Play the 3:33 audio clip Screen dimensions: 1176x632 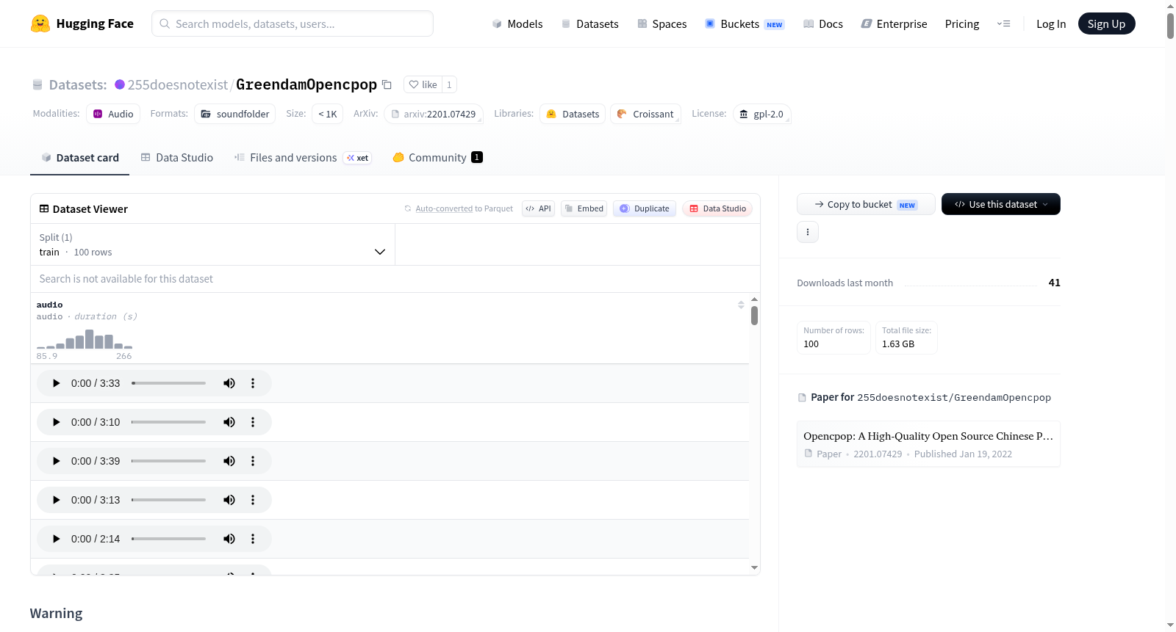[56, 383]
